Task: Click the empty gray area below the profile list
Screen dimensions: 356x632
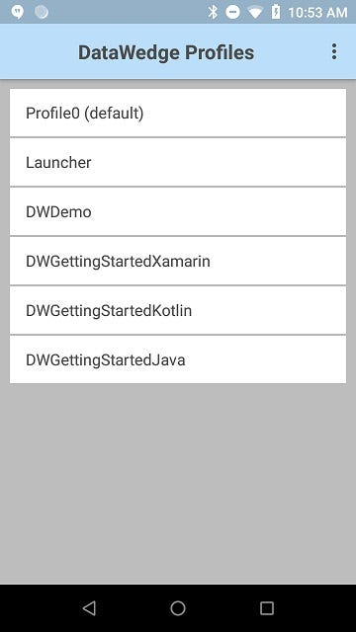Action: [x=178, y=484]
